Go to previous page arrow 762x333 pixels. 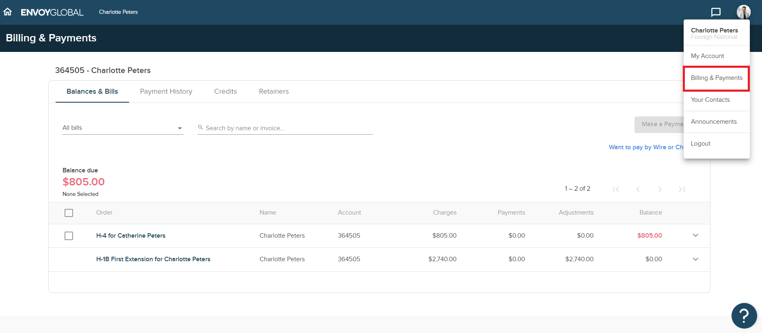tap(638, 189)
